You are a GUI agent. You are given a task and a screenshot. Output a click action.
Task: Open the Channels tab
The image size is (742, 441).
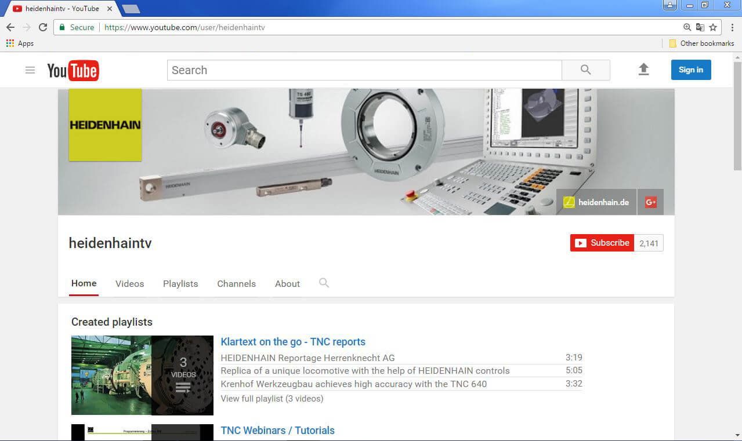pos(236,283)
